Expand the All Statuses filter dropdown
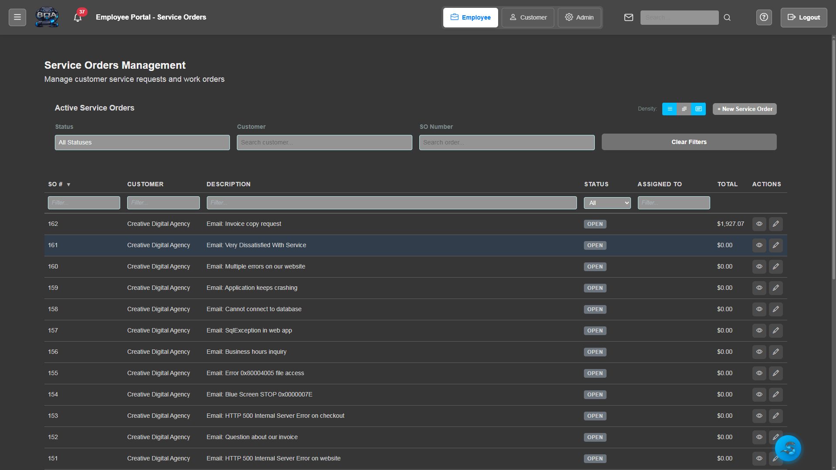The width and height of the screenshot is (836, 470). (x=142, y=143)
